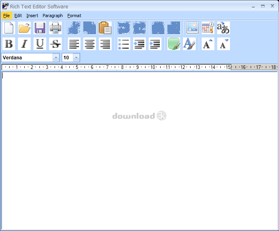Toggle strikethrough formatting

pos(55,44)
